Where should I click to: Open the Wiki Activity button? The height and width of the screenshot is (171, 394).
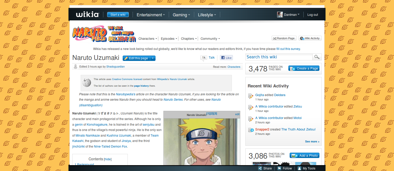tap(310, 38)
